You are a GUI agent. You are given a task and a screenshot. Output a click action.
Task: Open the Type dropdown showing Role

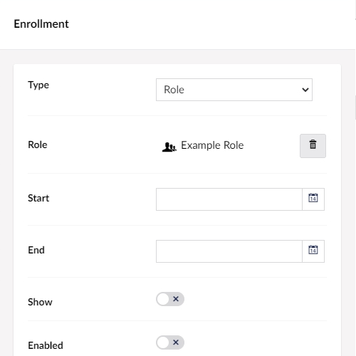pyautogui.click(x=234, y=90)
